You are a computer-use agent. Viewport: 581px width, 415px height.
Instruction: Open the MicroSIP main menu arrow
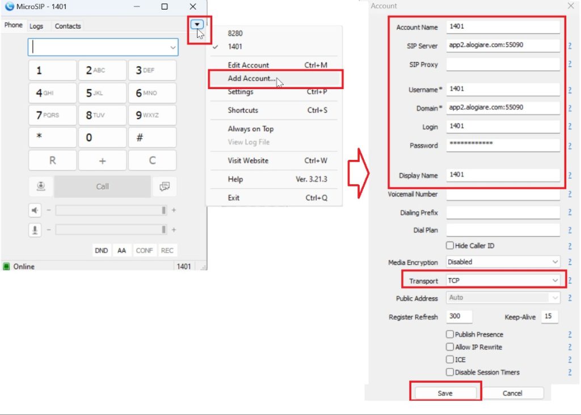pos(197,24)
